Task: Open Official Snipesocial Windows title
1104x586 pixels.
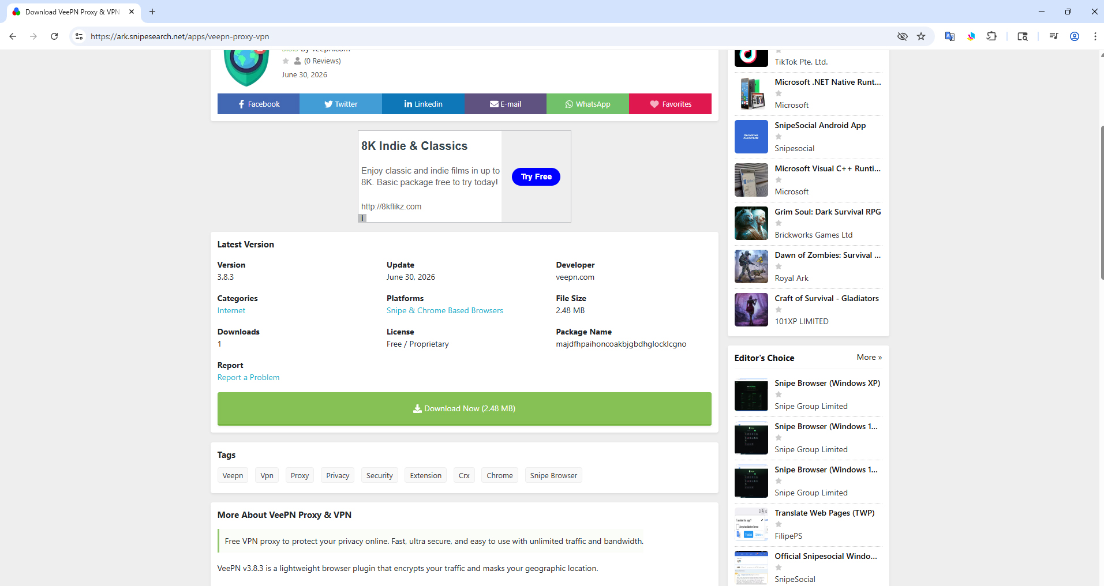Action: [x=826, y=556]
